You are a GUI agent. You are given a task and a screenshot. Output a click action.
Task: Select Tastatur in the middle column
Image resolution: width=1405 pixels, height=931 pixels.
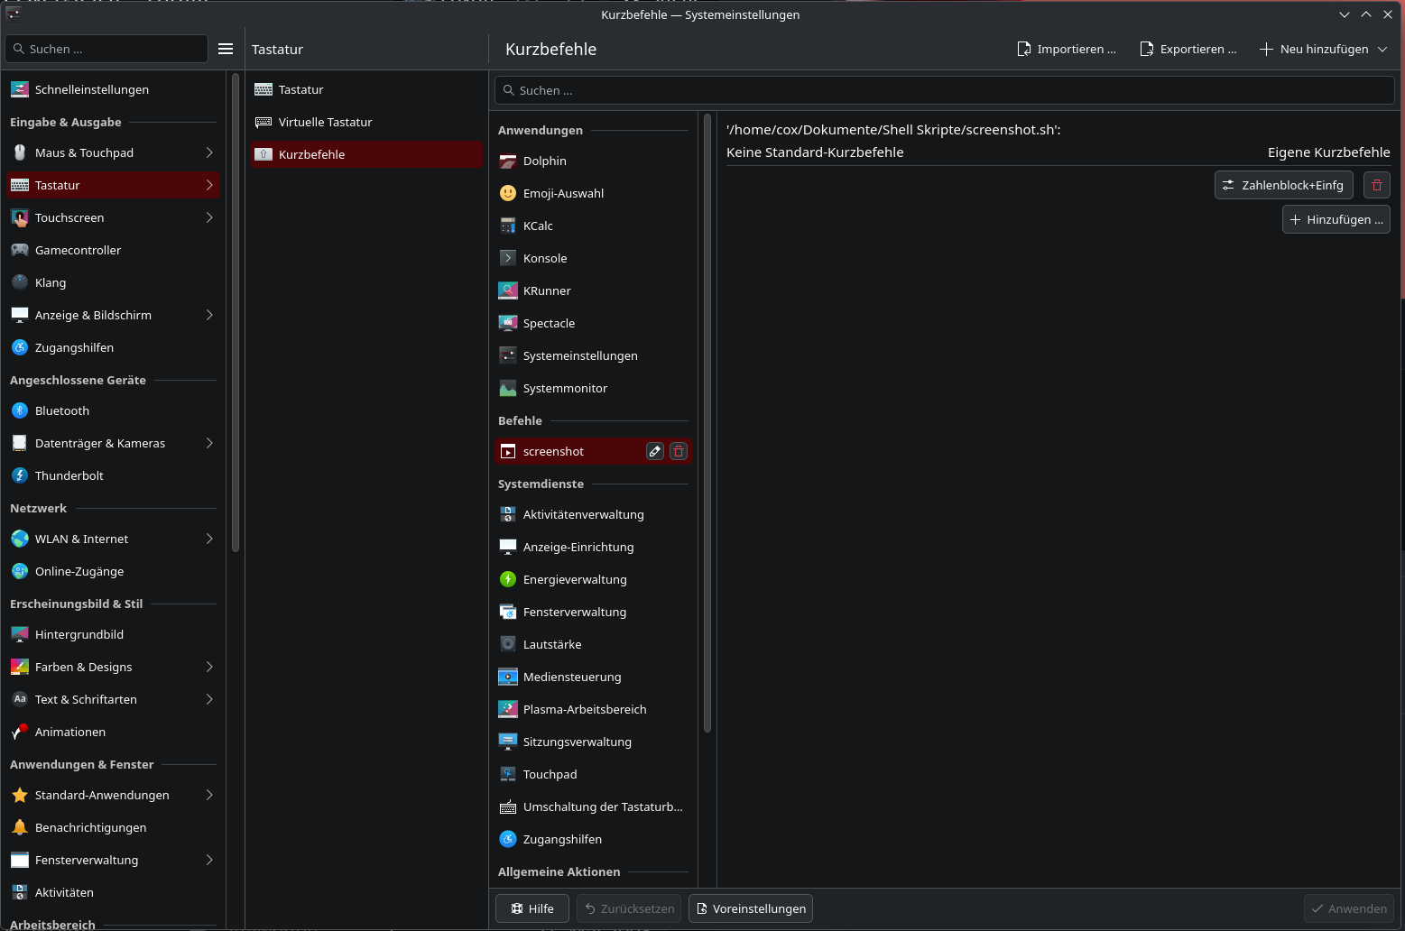pos(366,89)
